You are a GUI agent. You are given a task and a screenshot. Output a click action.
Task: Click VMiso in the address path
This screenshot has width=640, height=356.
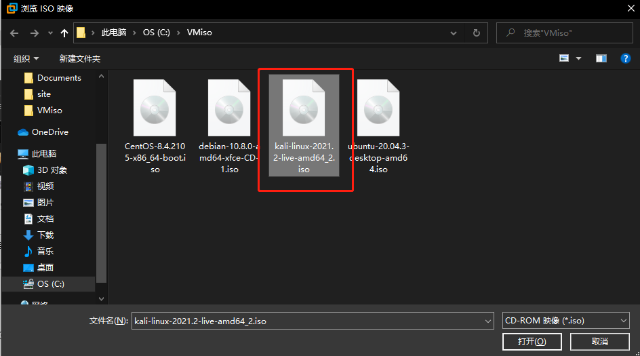199,33
